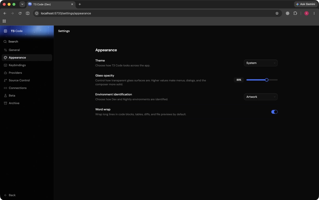Viewport: 319px width, 200px height.
Task: Open the Providers settings section
Action: point(27,73)
